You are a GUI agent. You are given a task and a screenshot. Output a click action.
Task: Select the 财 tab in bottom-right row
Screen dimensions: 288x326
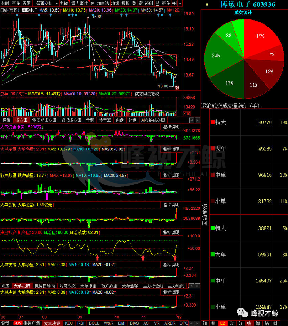click(275, 323)
